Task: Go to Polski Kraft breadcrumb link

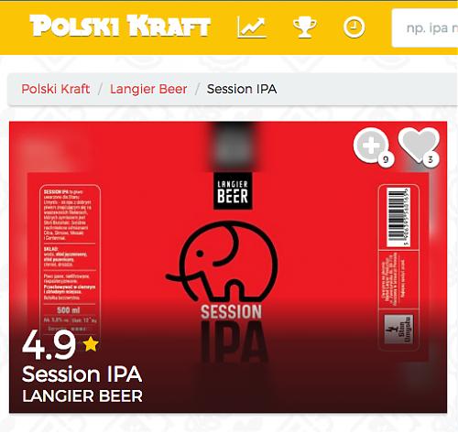Action: pyautogui.click(x=55, y=89)
